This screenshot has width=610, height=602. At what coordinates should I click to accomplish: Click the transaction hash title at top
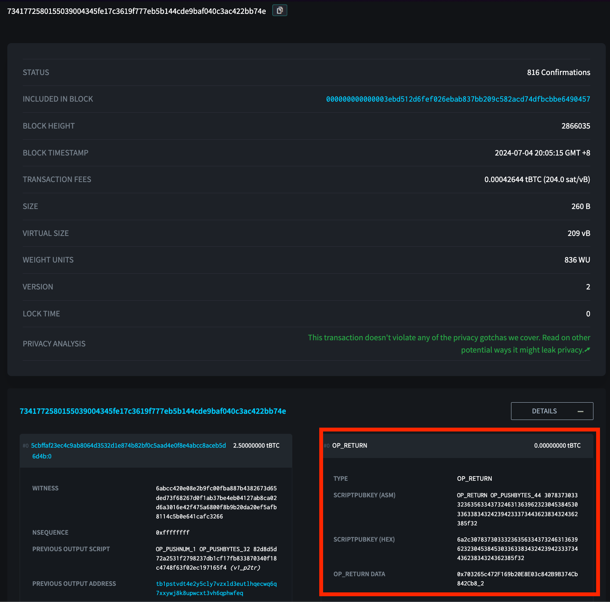pos(136,11)
